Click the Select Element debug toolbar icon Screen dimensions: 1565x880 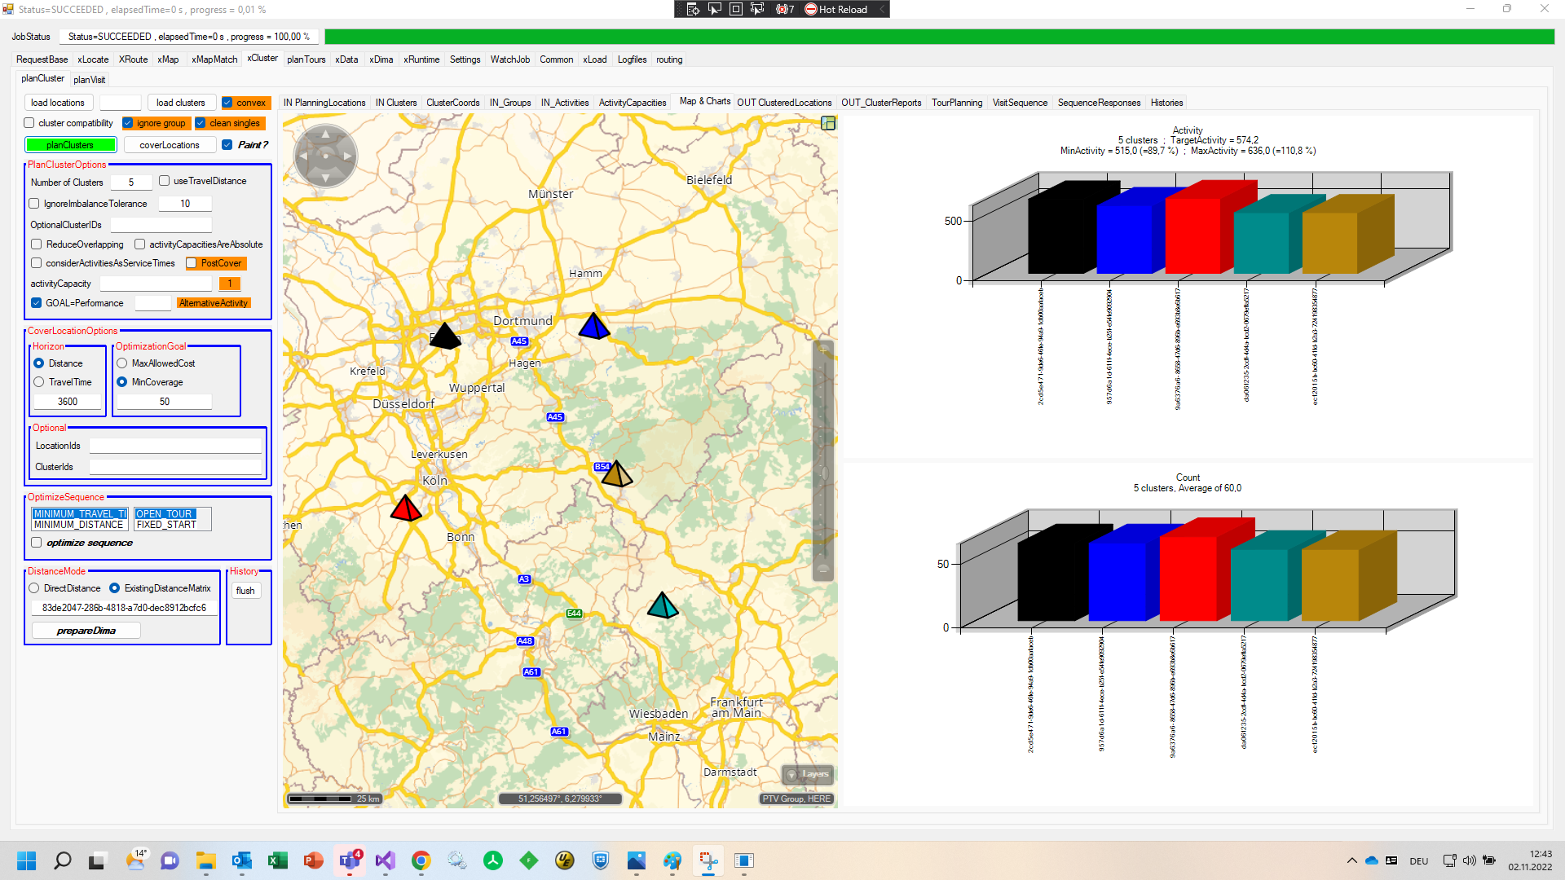pyautogui.click(x=715, y=9)
